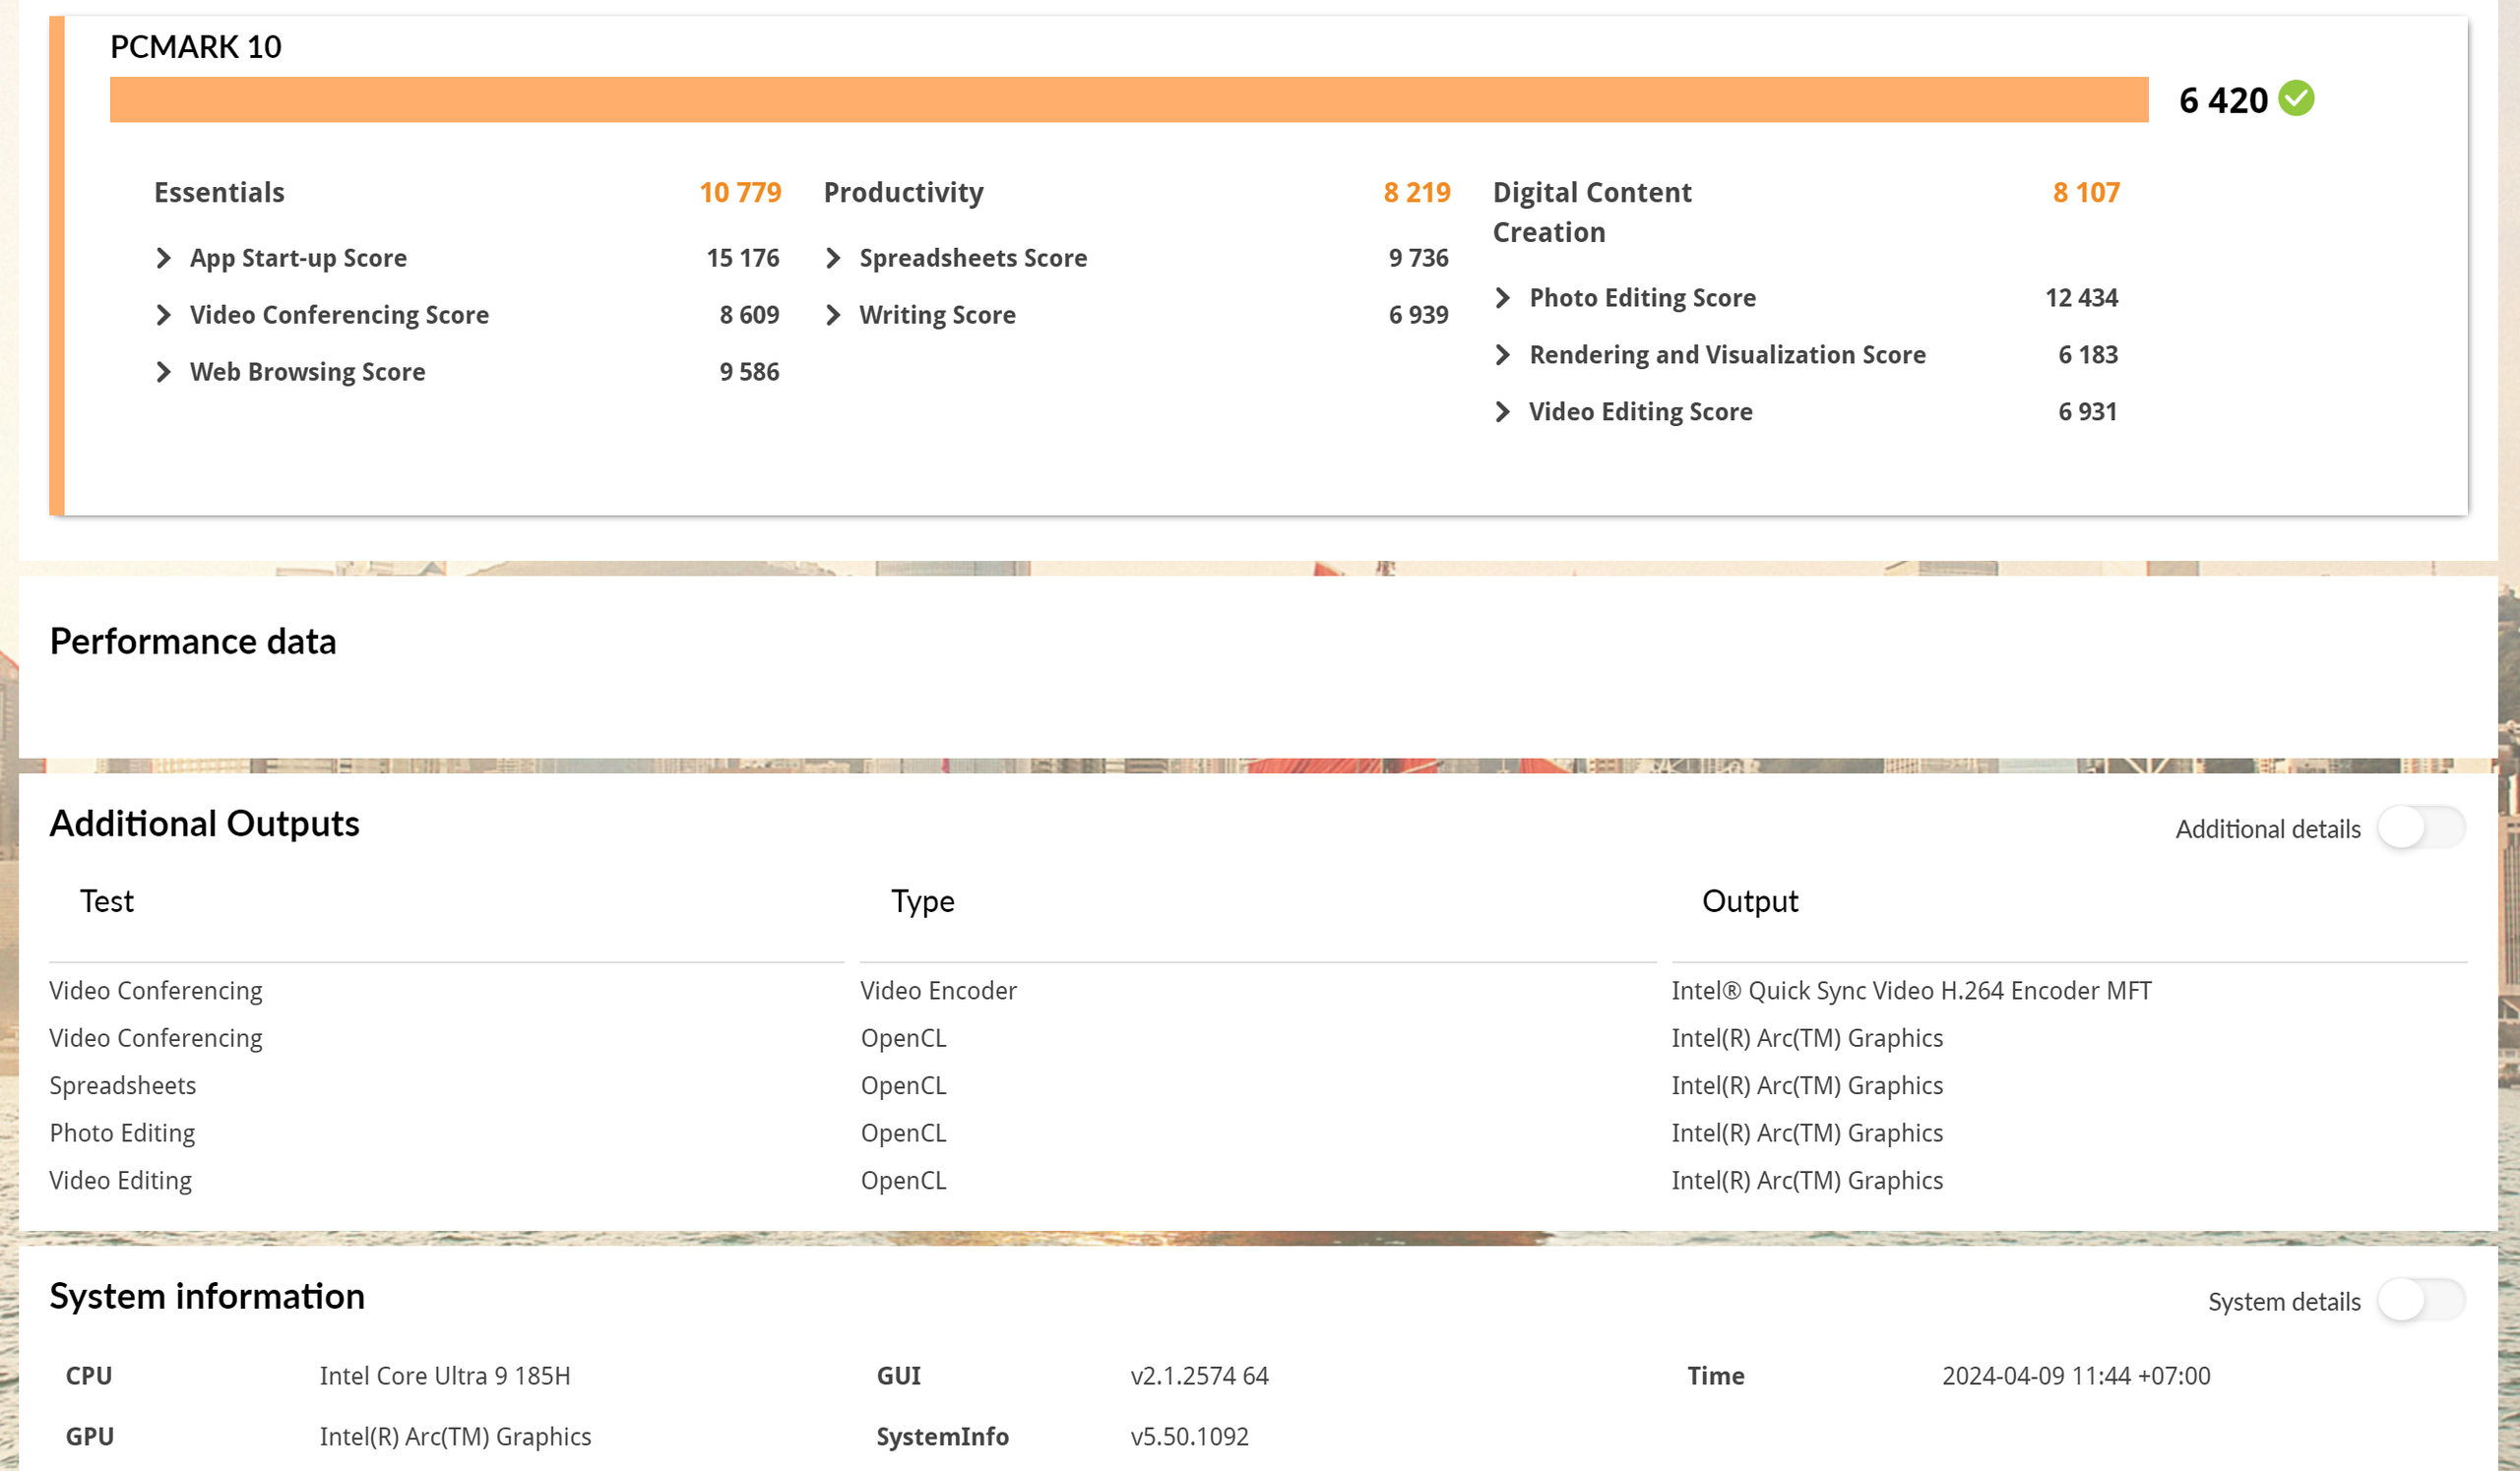
Task: Expand the App Start-up Score chevron
Action: (164, 259)
